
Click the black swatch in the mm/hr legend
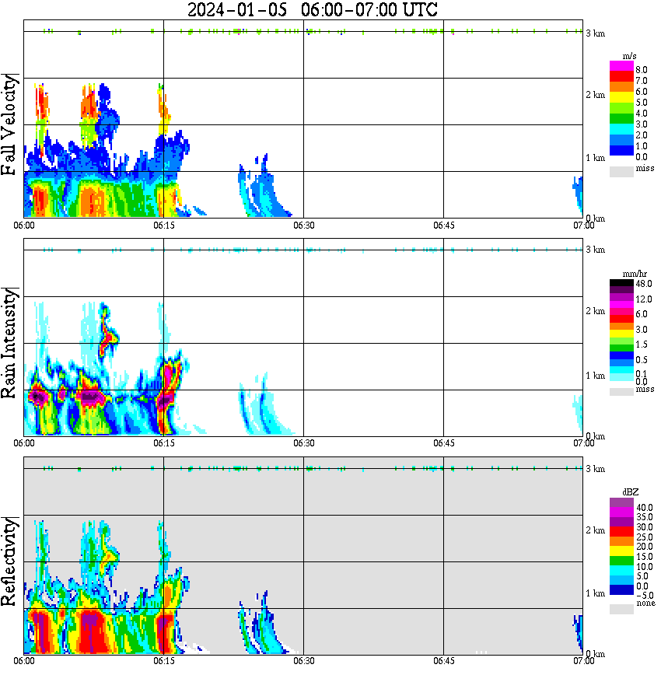621,283
